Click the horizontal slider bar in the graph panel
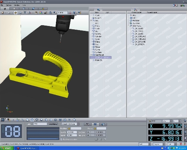 [43, 139]
